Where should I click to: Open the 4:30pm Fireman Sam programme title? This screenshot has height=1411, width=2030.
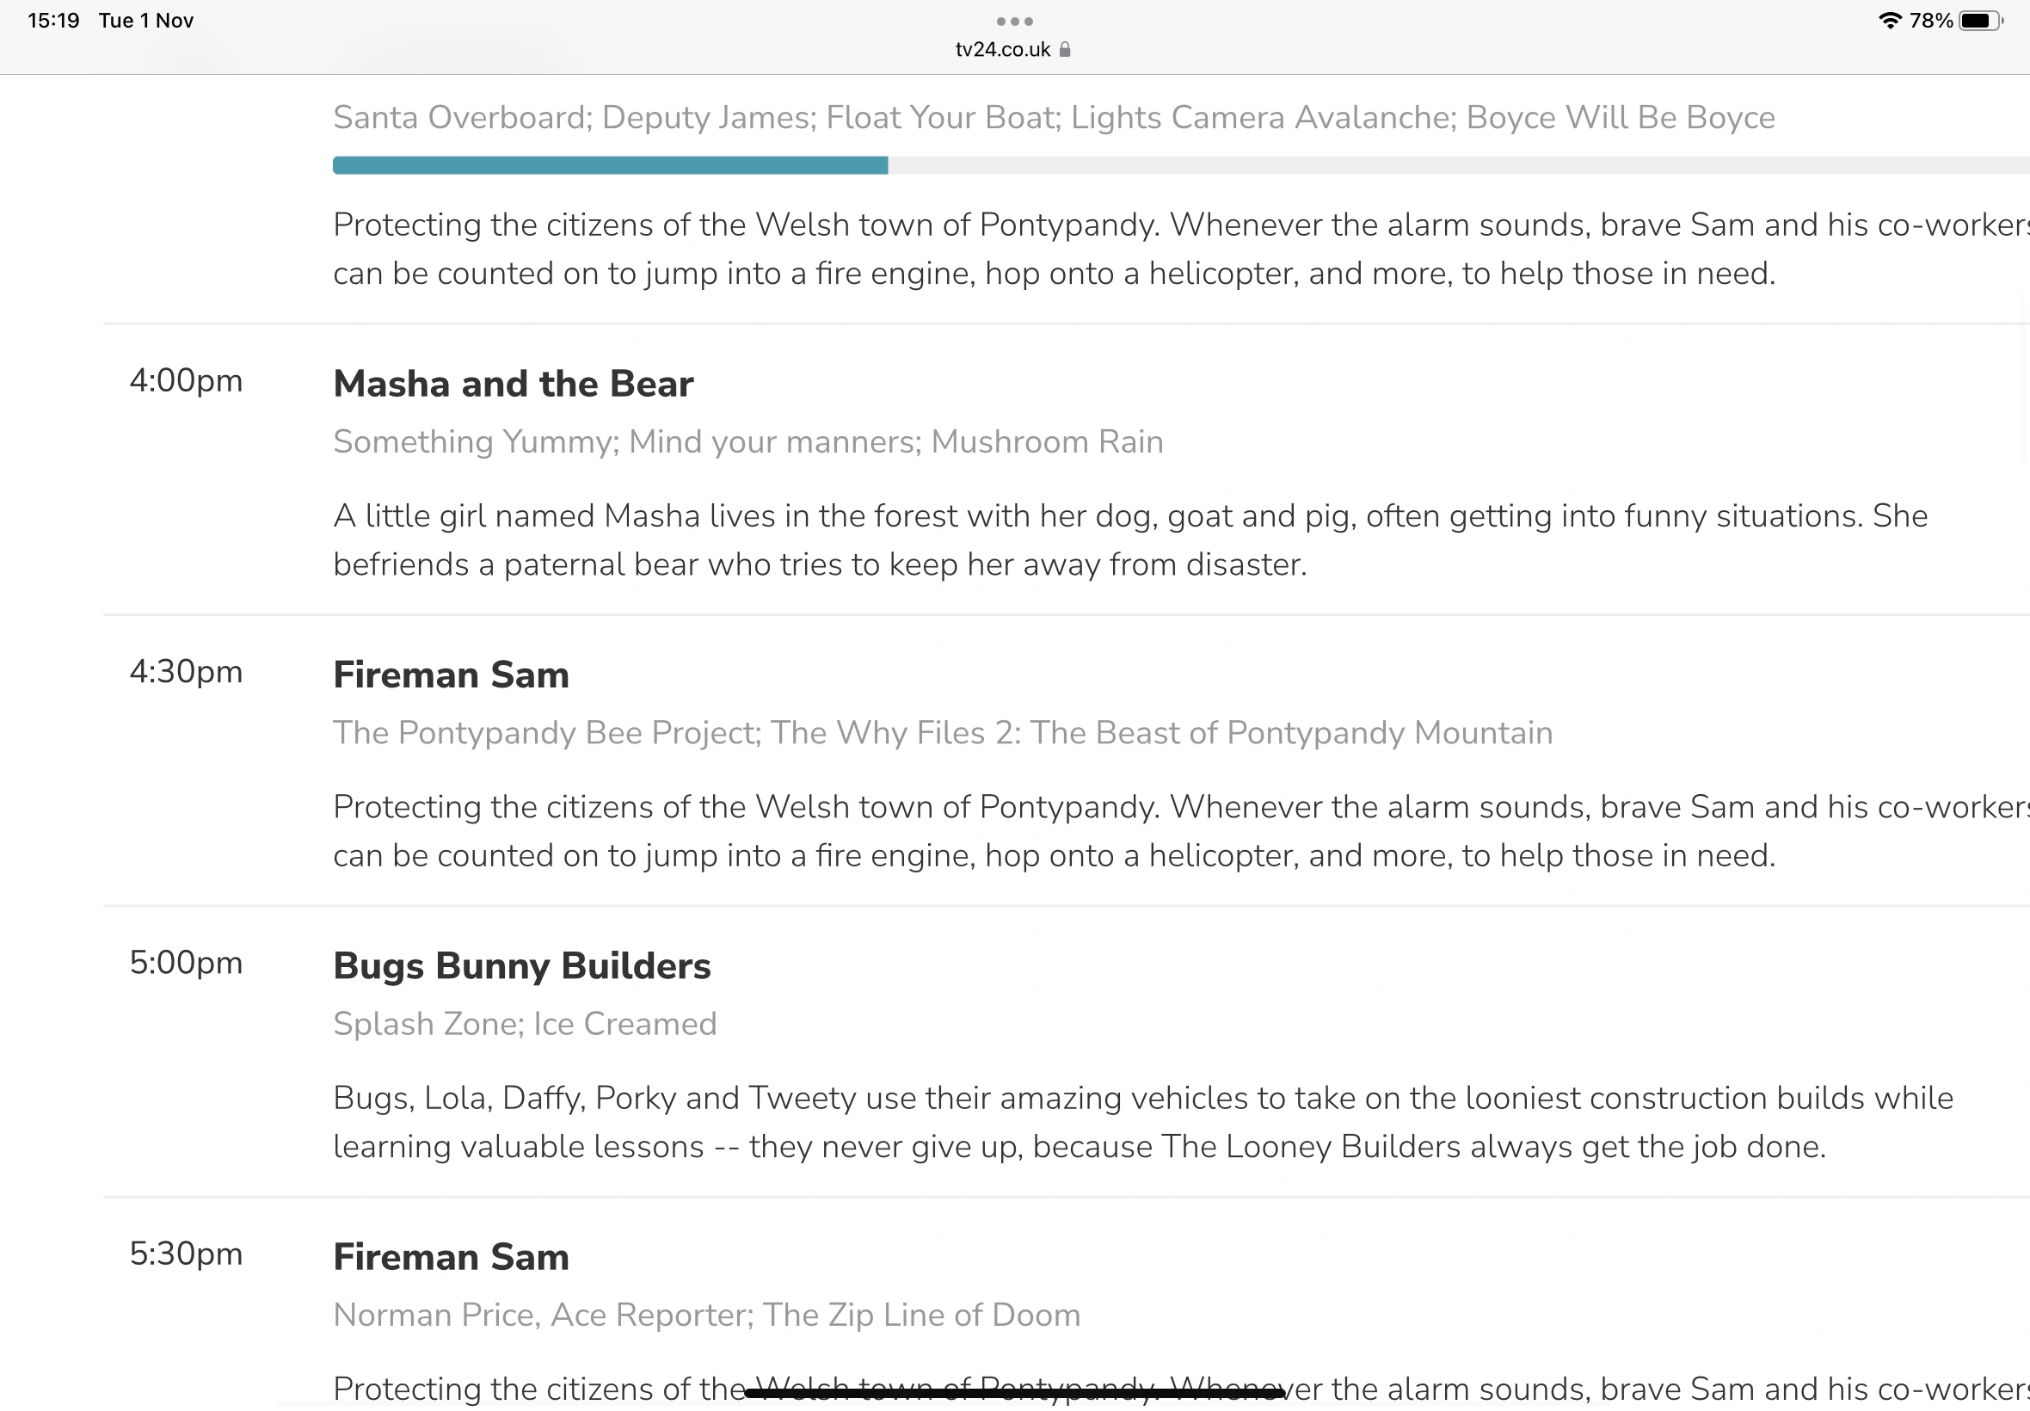(451, 675)
